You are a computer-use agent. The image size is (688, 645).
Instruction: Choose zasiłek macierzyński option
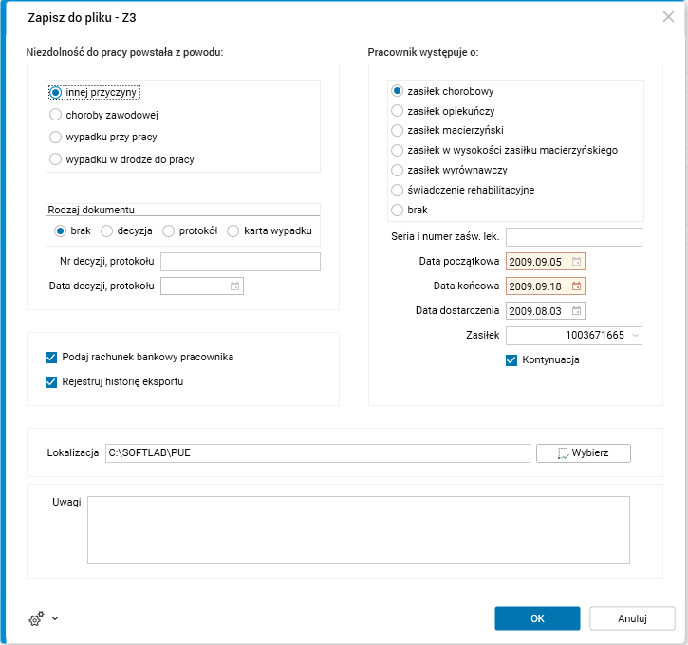tap(398, 130)
